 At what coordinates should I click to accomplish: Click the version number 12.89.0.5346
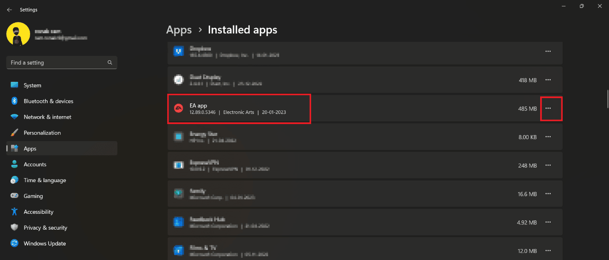click(x=203, y=113)
